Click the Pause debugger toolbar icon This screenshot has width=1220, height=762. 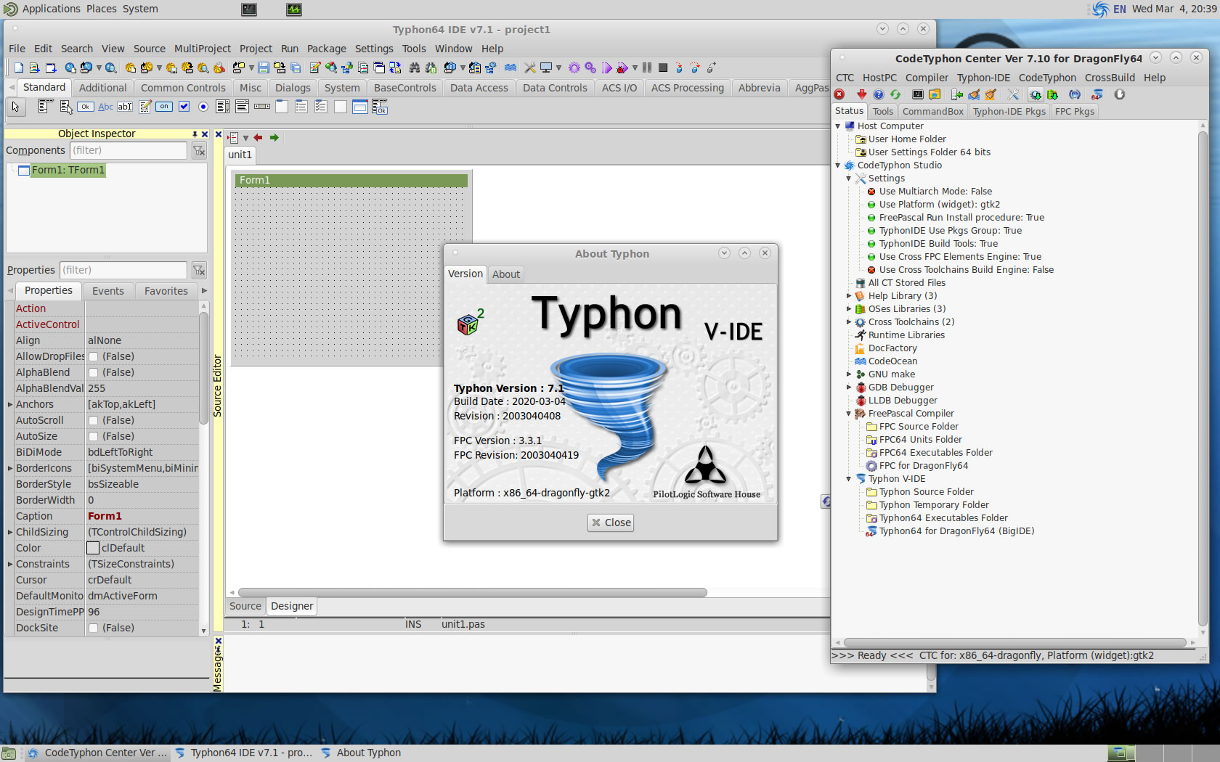click(x=646, y=67)
